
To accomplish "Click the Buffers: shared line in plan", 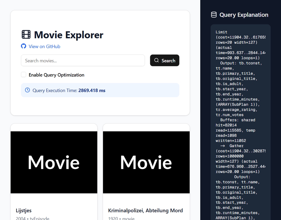I will (238, 120).
